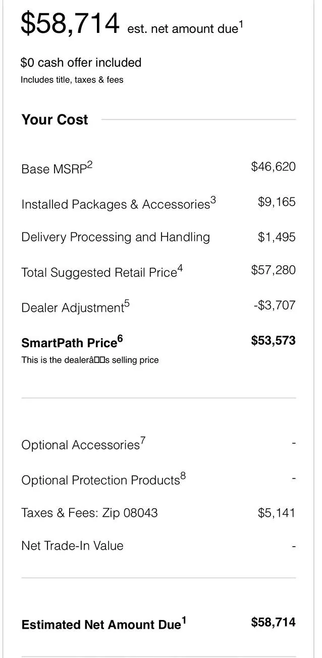Open footnote 3 after Installed Packages & Accessories
This screenshot has height=658, width=322.
click(213, 200)
